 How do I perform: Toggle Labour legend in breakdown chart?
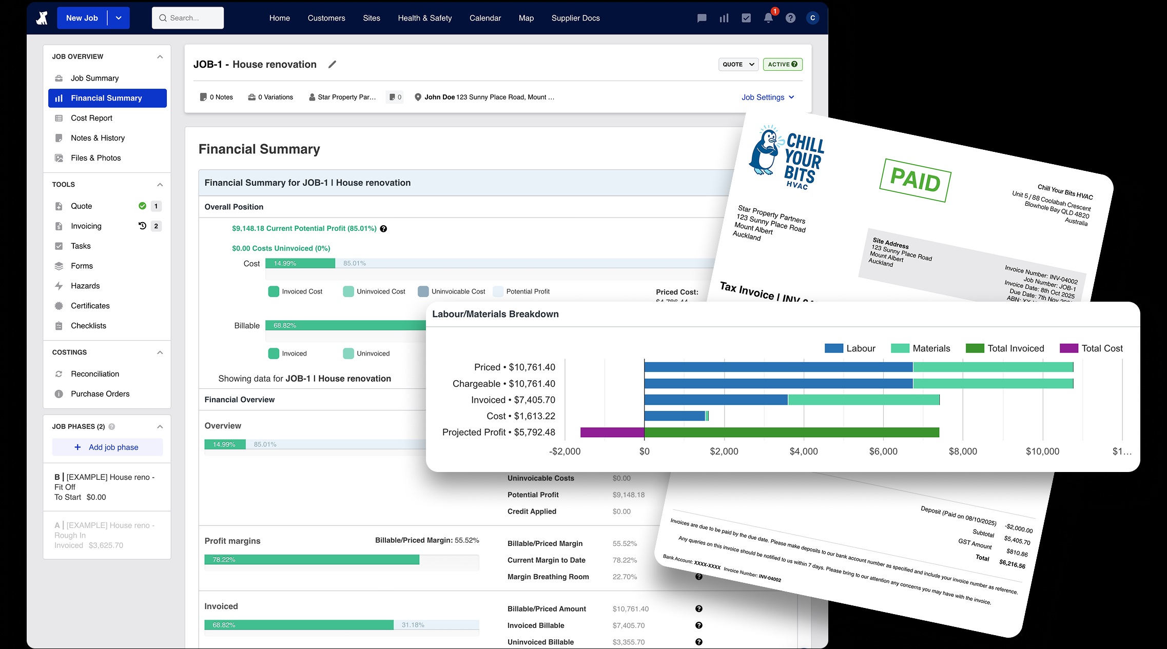point(850,348)
